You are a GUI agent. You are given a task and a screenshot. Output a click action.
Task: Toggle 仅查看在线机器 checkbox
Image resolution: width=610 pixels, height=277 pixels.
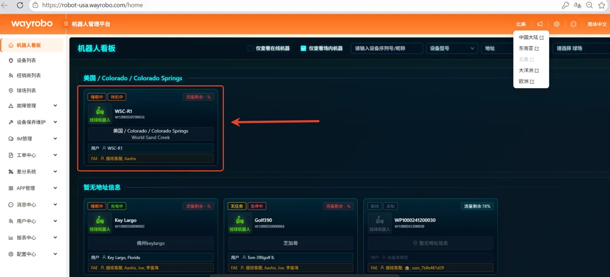250,48
